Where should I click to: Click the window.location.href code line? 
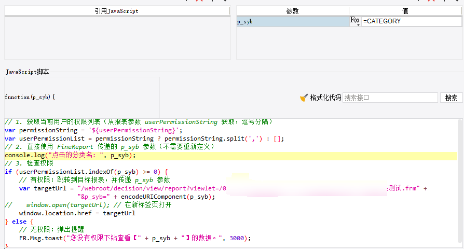coord(77,213)
